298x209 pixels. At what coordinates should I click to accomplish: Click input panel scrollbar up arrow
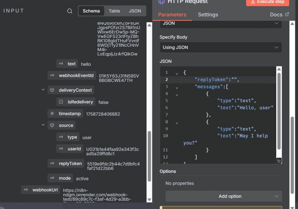tap(149, 25)
